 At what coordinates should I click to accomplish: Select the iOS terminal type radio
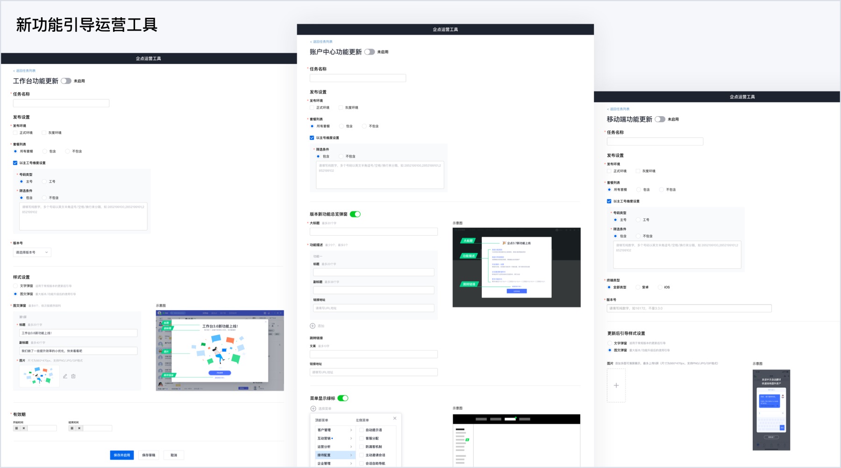click(660, 287)
